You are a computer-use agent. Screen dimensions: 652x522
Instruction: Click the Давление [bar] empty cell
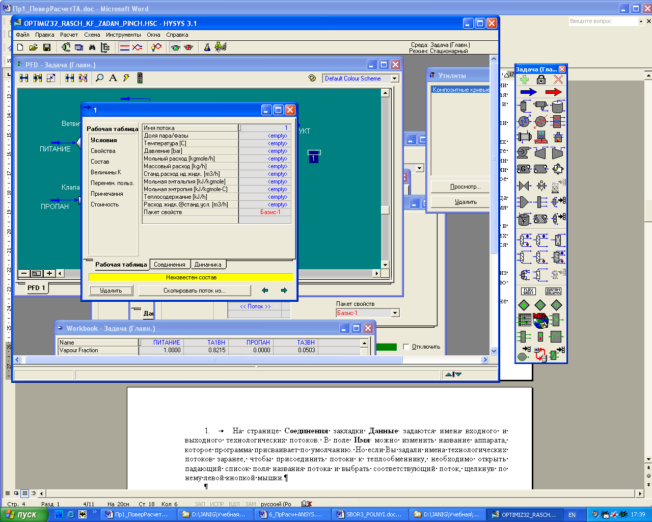[265, 151]
